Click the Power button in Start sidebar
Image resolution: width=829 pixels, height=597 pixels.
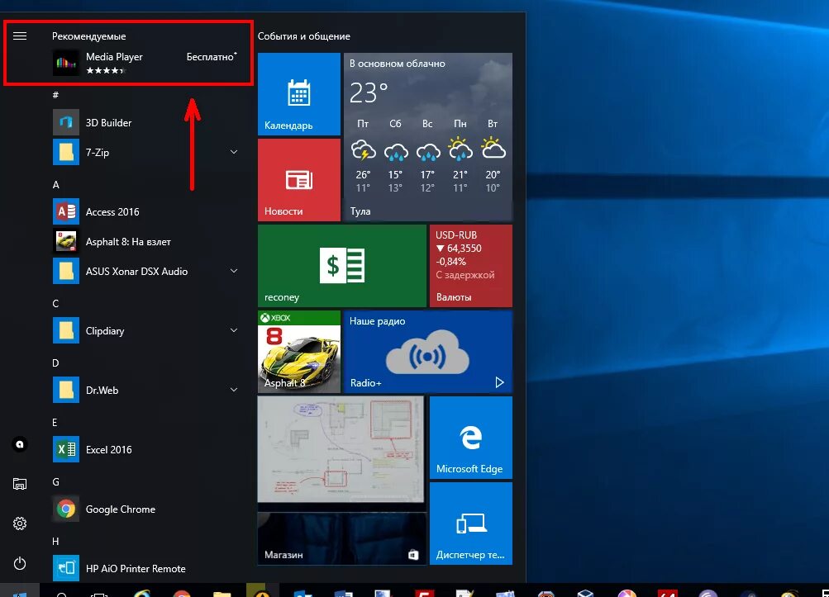coord(20,564)
